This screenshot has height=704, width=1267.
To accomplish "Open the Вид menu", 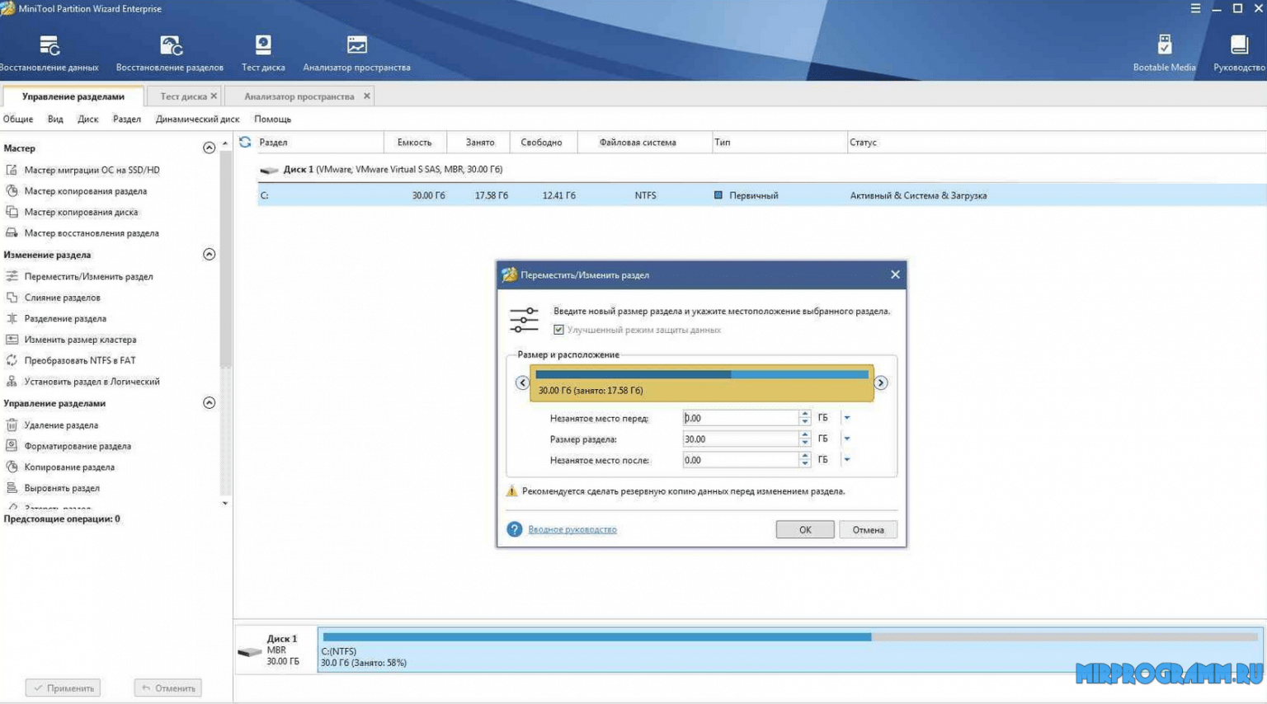I will (x=55, y=120).
